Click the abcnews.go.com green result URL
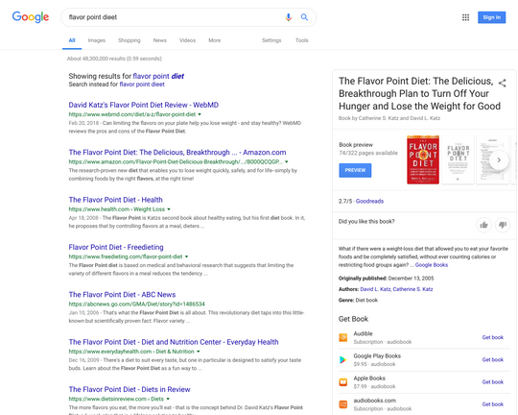The image size is (518, 415). coord(137,305)
